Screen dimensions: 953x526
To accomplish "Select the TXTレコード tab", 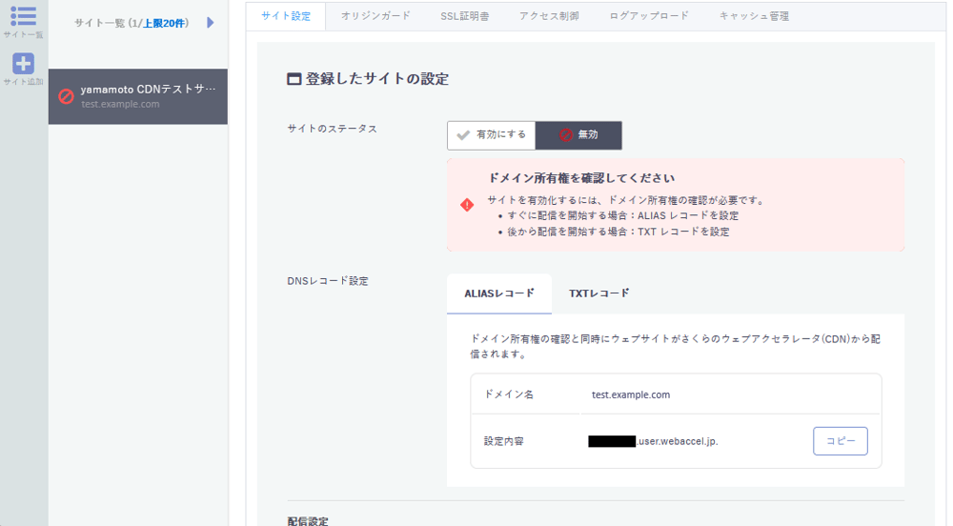I will point(599,293).
